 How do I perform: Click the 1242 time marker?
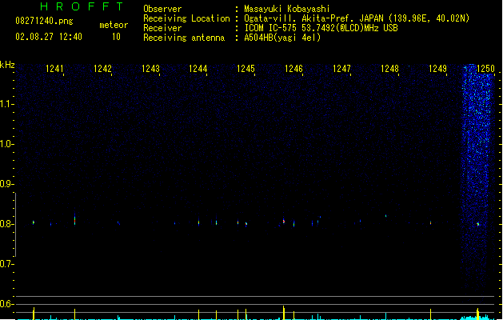(x=102, y=69)
